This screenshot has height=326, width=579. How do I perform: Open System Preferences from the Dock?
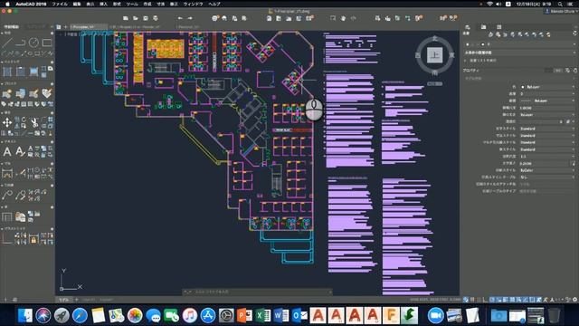[226, 316]
